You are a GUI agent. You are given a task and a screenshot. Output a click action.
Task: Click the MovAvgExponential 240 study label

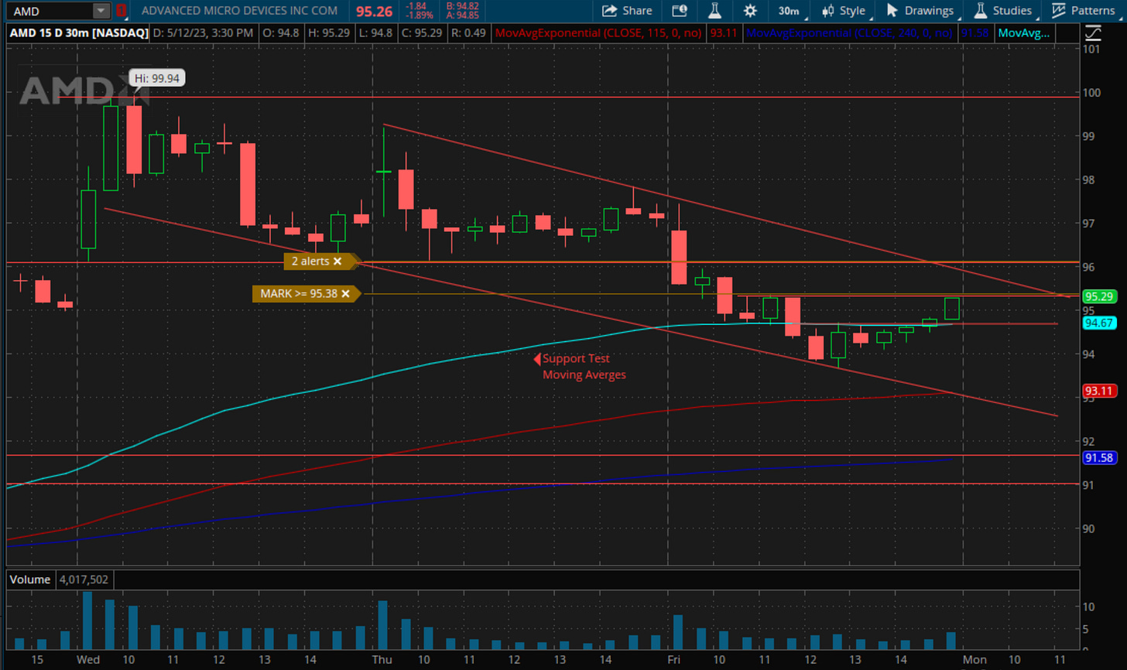coord(849,33)
